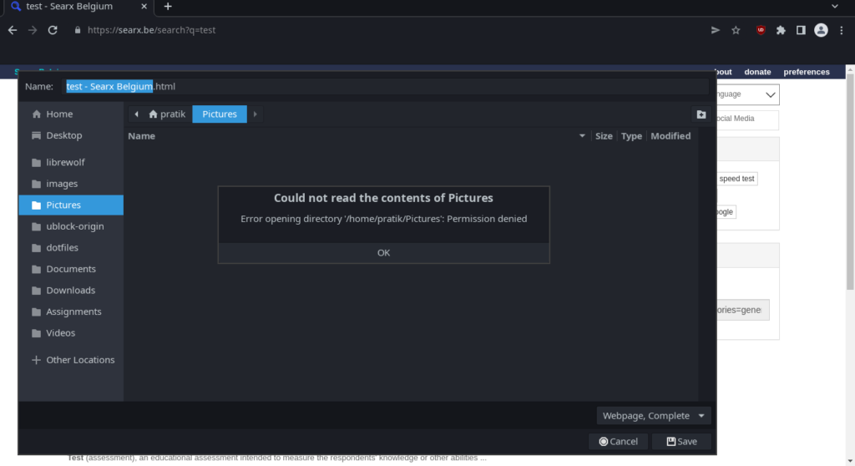Create a new folder in dialog
The image size is (855, 466).
(701, 114)
